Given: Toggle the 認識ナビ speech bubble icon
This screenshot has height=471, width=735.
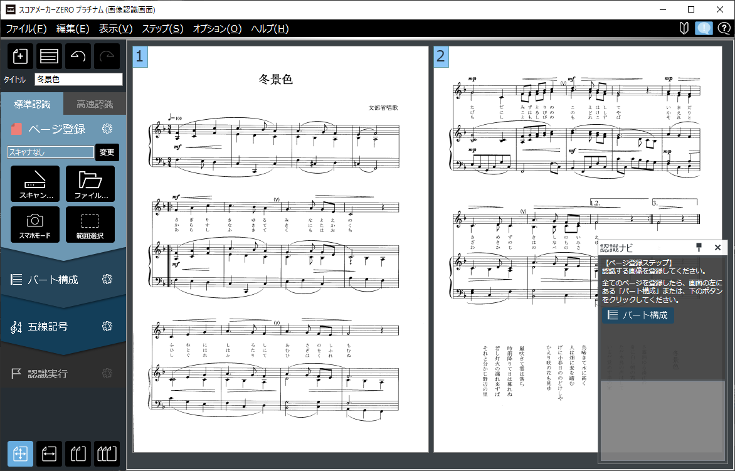Looking at the screenshot, I should 704,28.
